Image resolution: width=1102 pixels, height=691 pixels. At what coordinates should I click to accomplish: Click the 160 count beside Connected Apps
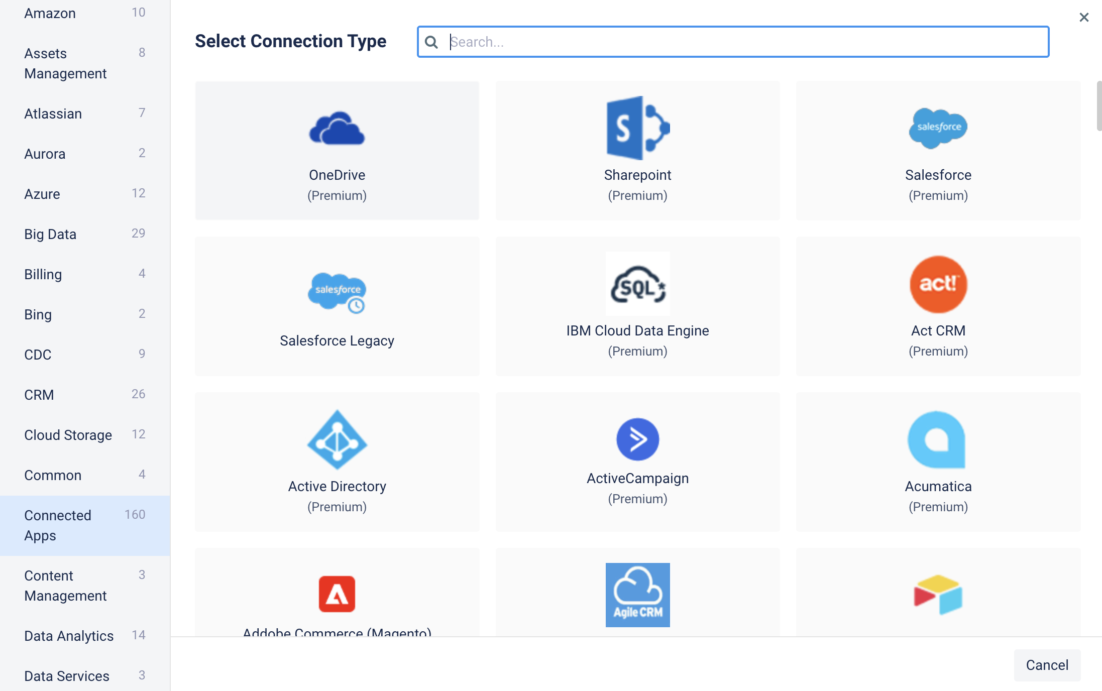coord(135,515)
